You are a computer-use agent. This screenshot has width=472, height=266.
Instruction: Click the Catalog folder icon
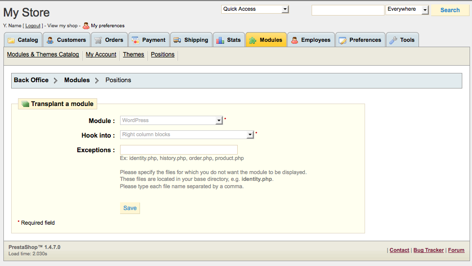click(11, 40)
